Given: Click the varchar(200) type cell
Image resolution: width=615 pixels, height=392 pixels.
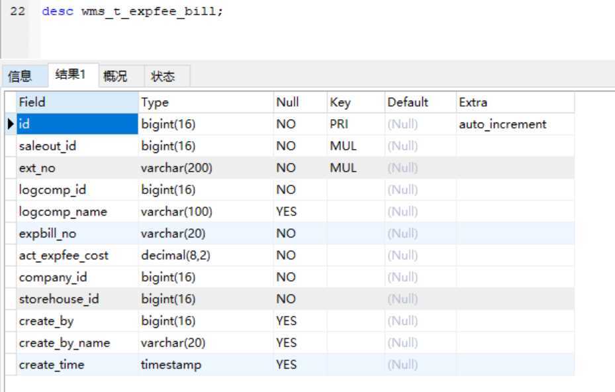Looking at the screenshot, I should click(x=206, y=168).
